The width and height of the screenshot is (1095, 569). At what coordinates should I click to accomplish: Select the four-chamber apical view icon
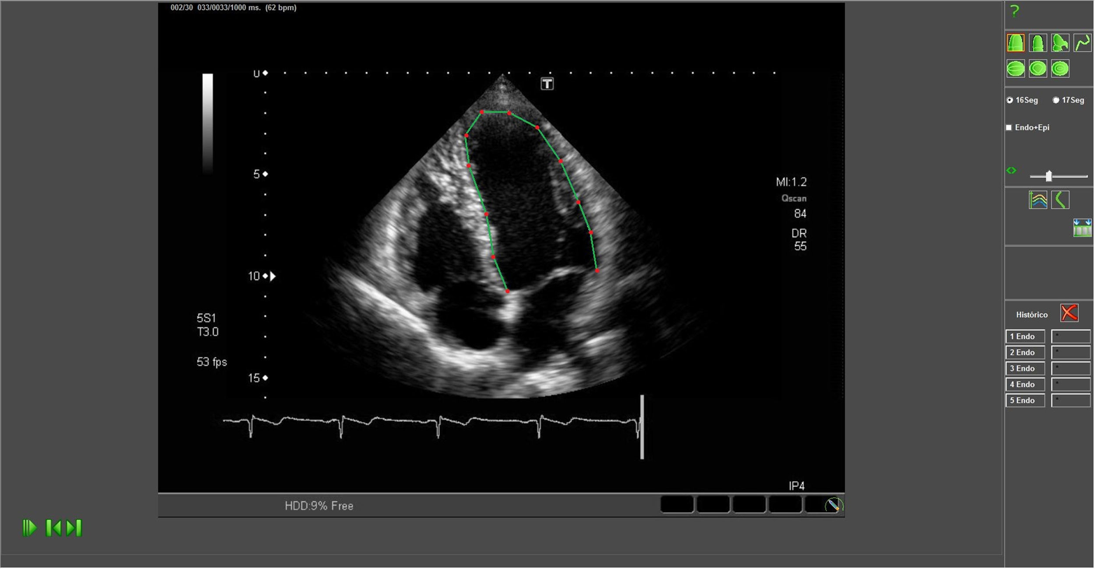coord(1015,43)
